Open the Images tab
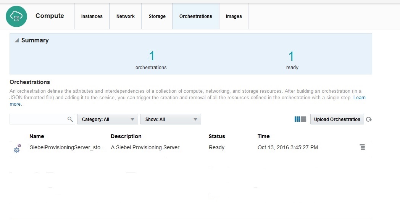 (234, 16)
